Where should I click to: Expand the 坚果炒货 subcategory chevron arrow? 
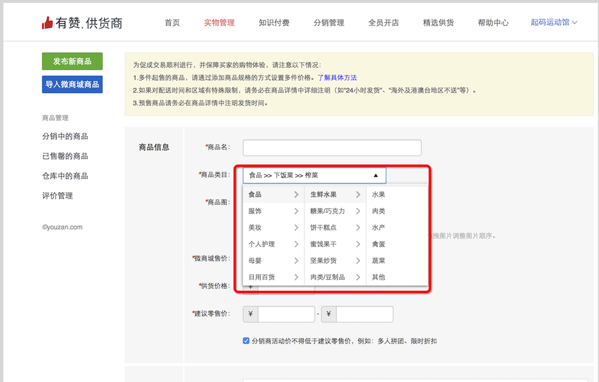click(x=358, y=261)
